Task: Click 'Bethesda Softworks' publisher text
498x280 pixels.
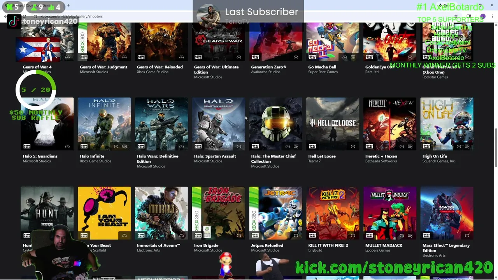Action: [381, 161]
